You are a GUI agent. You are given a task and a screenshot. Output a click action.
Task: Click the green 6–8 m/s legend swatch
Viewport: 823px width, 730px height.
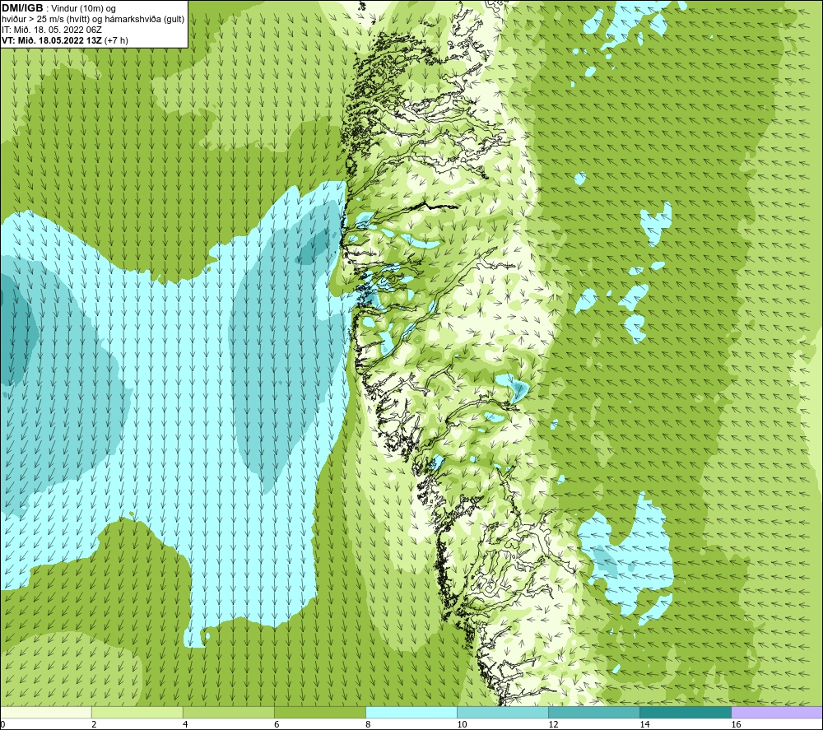coord(320,712)
